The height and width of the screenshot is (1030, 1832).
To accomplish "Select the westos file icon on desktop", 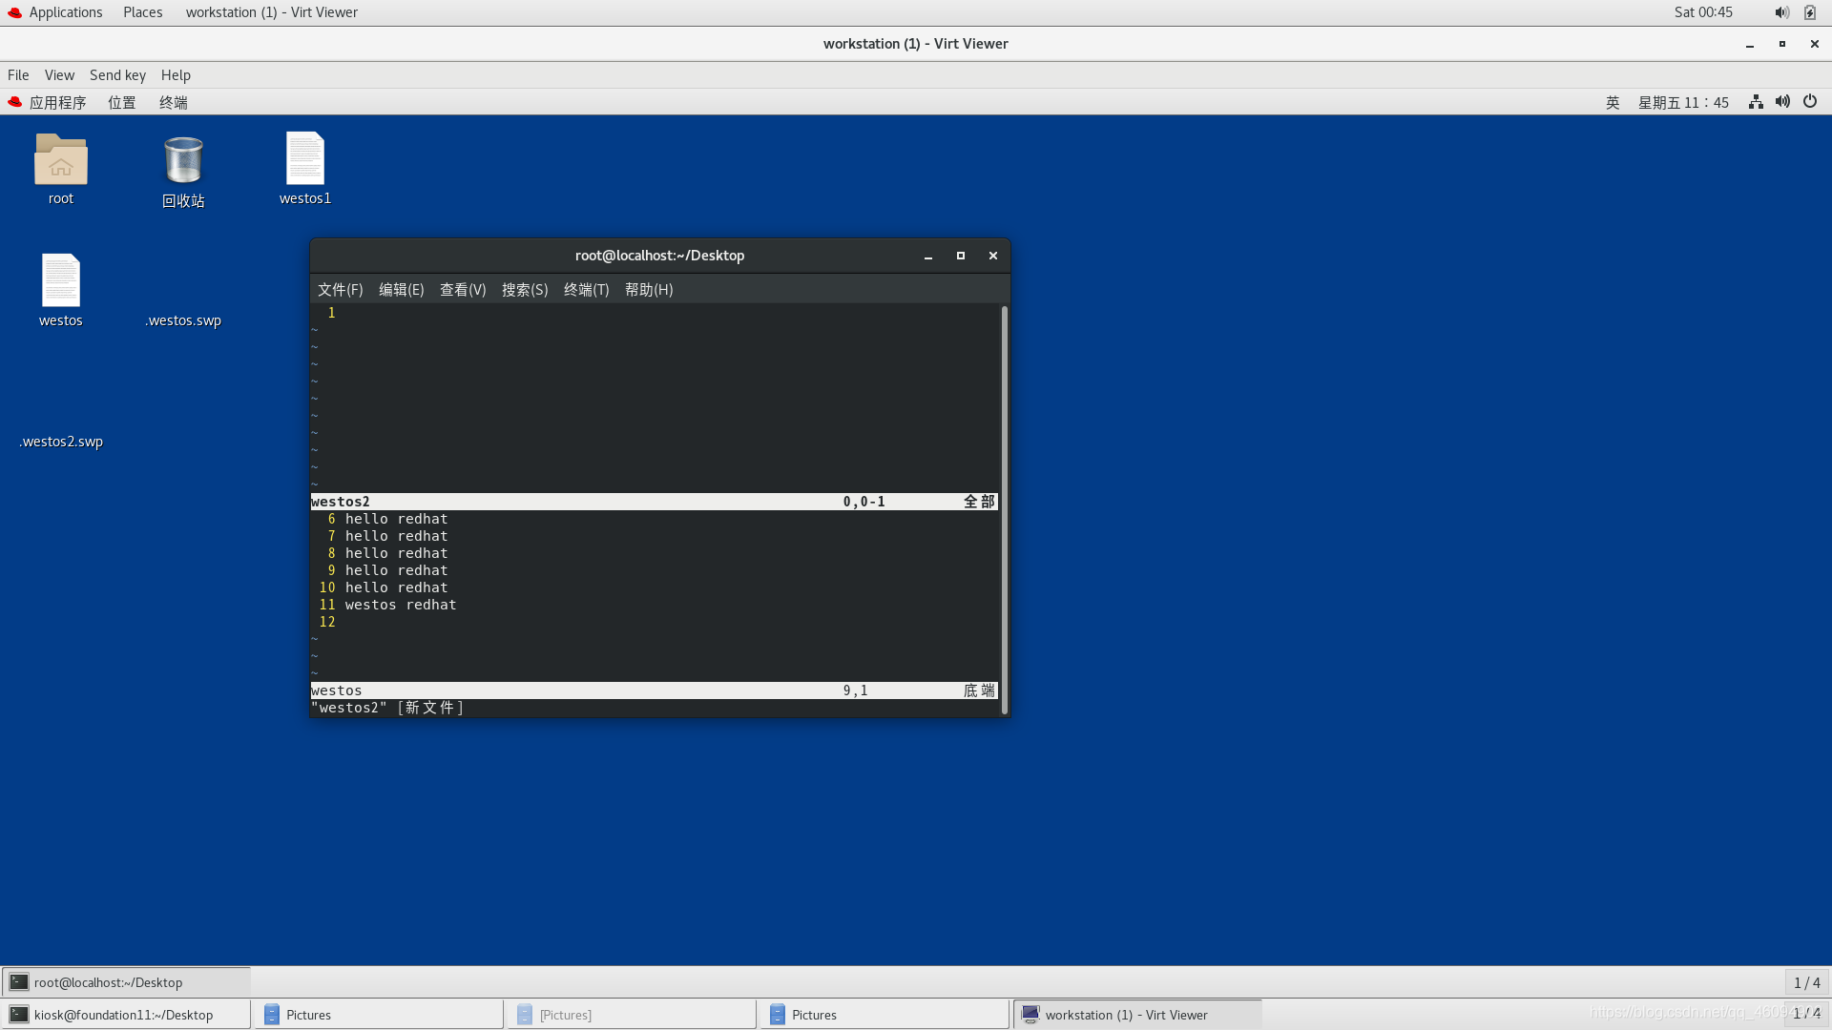I will 60,280.
